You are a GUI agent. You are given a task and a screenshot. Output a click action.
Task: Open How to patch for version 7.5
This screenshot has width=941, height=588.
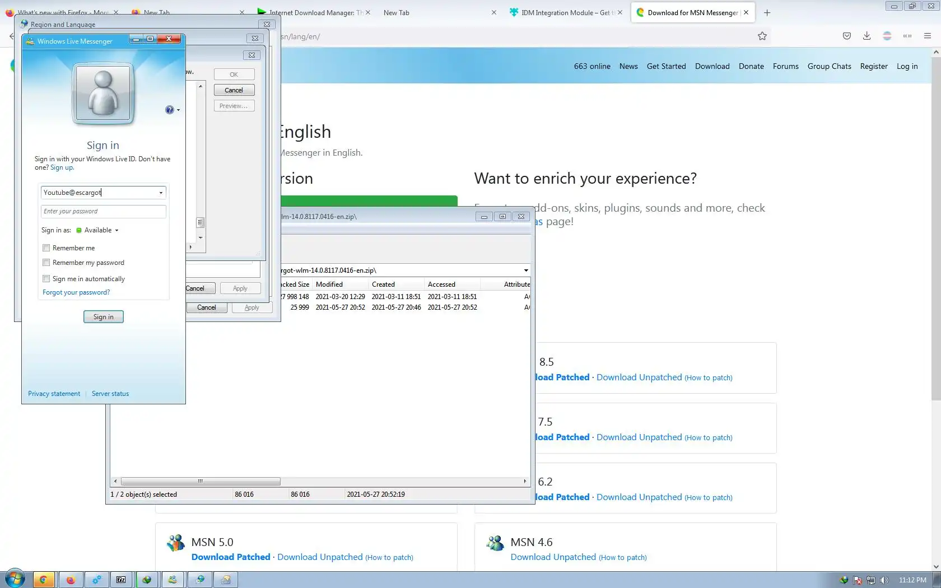[x=709, y=438]
